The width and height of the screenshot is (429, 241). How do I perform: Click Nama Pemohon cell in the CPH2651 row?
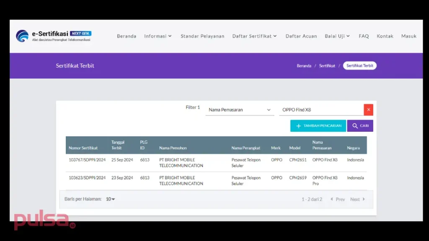coord(181,163)
